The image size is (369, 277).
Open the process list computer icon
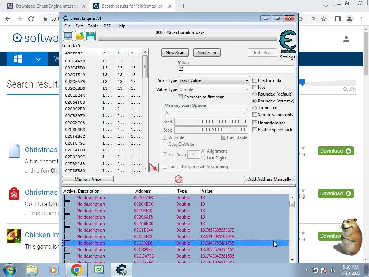tap(68, 36)
